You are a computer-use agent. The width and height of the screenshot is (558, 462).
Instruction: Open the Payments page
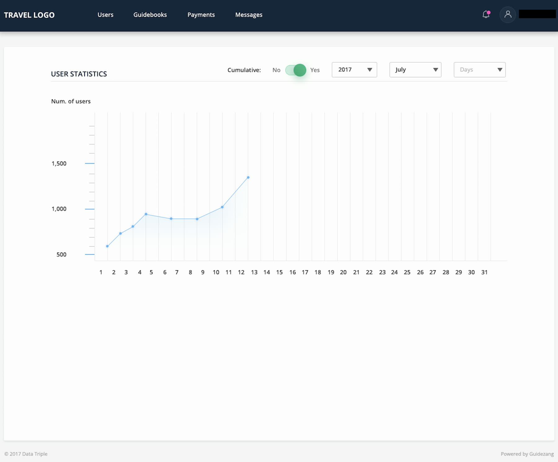pyautogui.click(x=201, y=15)
